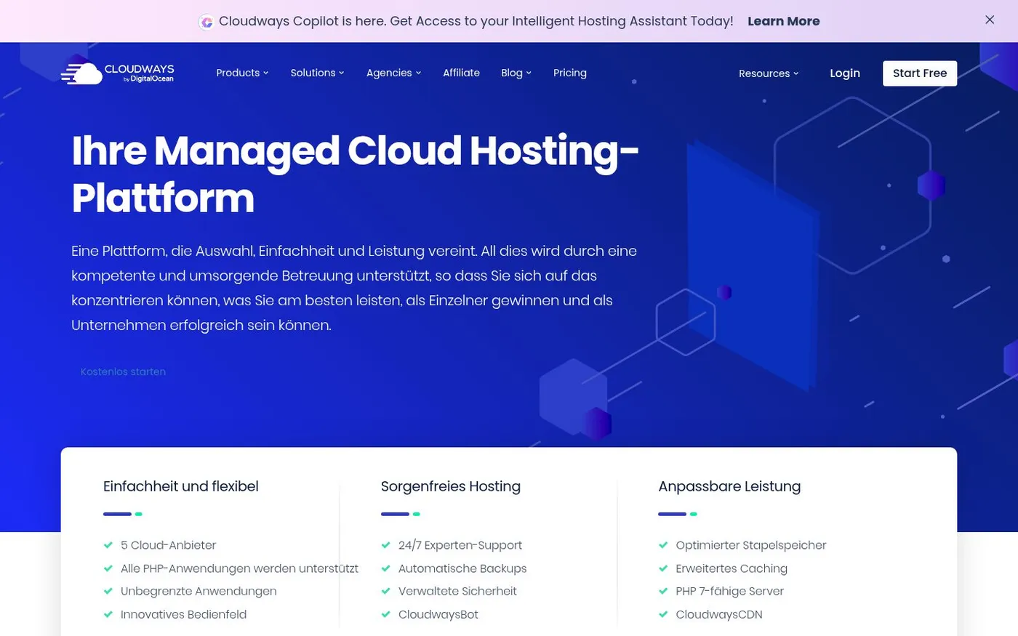Expand the Products dropdown menu
Image resolution: width=1018 pixels, height=636 pixels.
coord(242,73)
